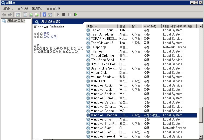
Task: Open the 파일(F) menu
Action: click(x=8, y=8)
